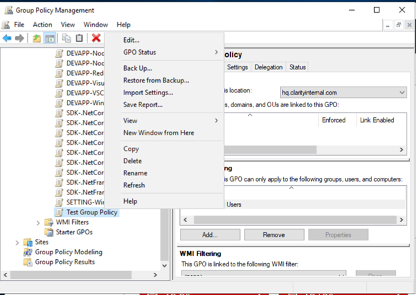Click the Add... button
This screenshot has width=416, height=295.
point(210,235)
